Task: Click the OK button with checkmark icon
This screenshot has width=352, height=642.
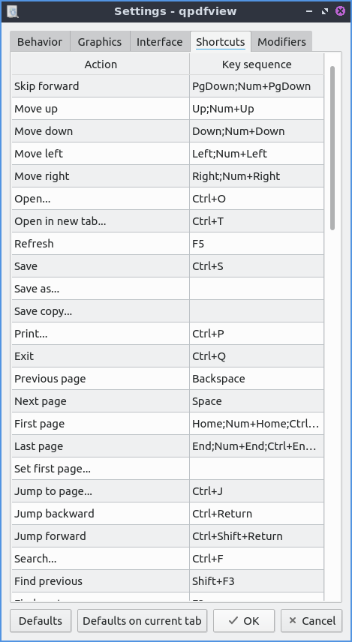Action: [x=244, y=621]
